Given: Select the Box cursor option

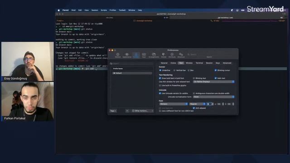Looking at the screenshot, I should [188, 71].
